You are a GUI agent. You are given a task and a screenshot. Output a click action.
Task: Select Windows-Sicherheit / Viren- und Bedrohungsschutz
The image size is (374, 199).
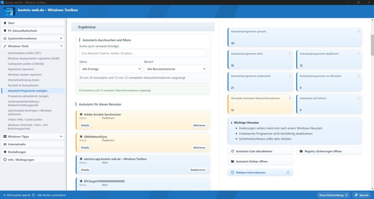tap(28, 127)
